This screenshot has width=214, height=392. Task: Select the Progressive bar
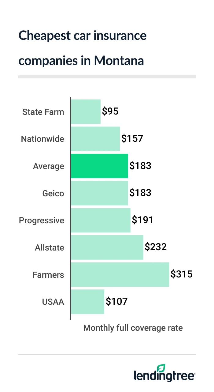(x=101, y=221)
